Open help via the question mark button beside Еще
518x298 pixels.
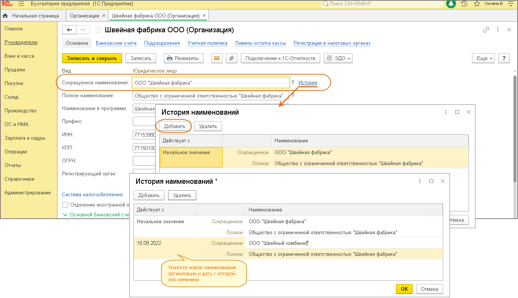pos(504,58)
